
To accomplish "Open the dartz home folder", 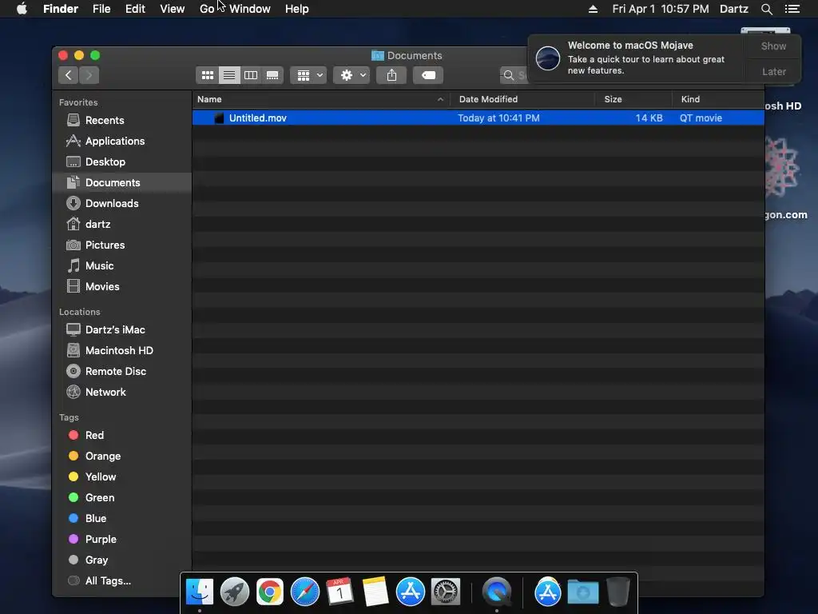I will click(x=122, y=225).
